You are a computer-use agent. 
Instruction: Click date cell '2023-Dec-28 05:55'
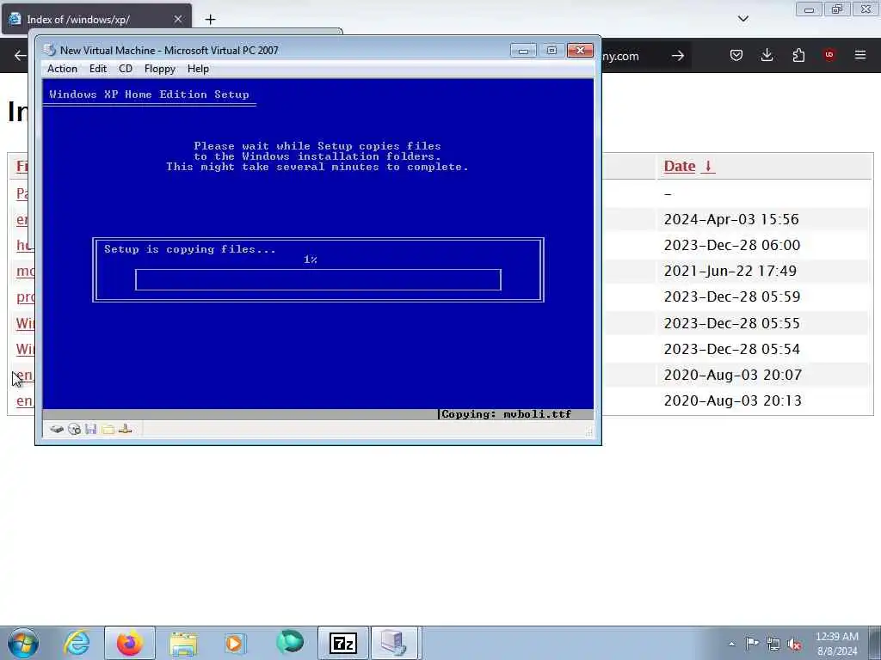pos(731,323)
